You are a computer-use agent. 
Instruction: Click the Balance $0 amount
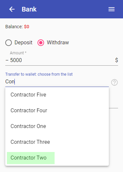(27, 27)
